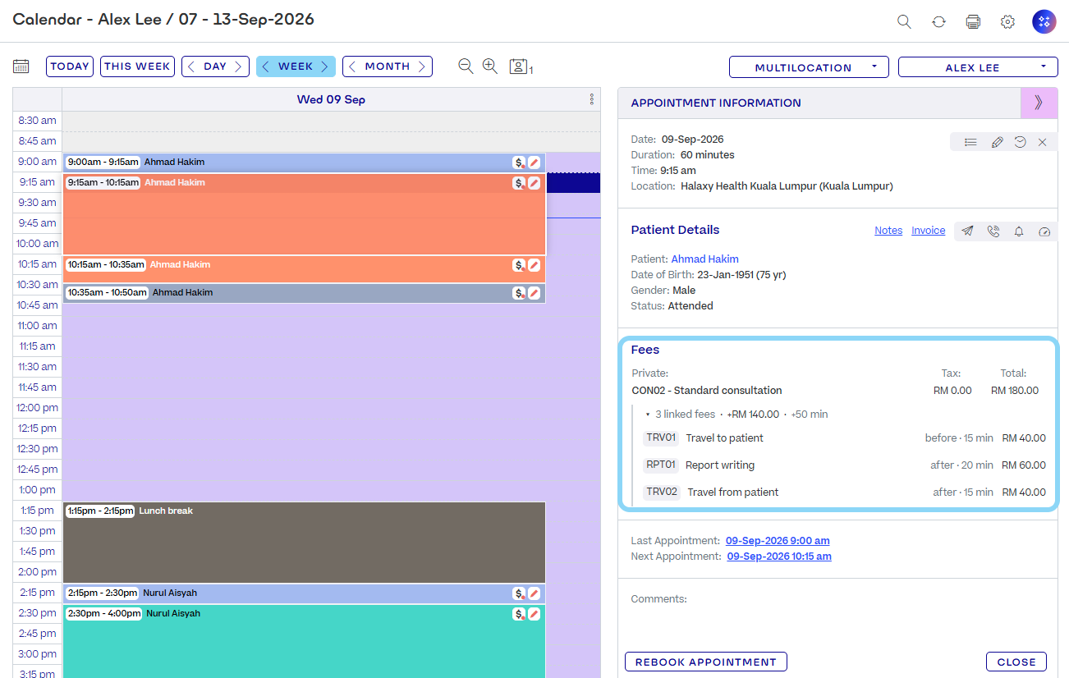Refresh the calendar with sync icon
This screenshot has height=678, width=1069.
click(x=938, y=22)
